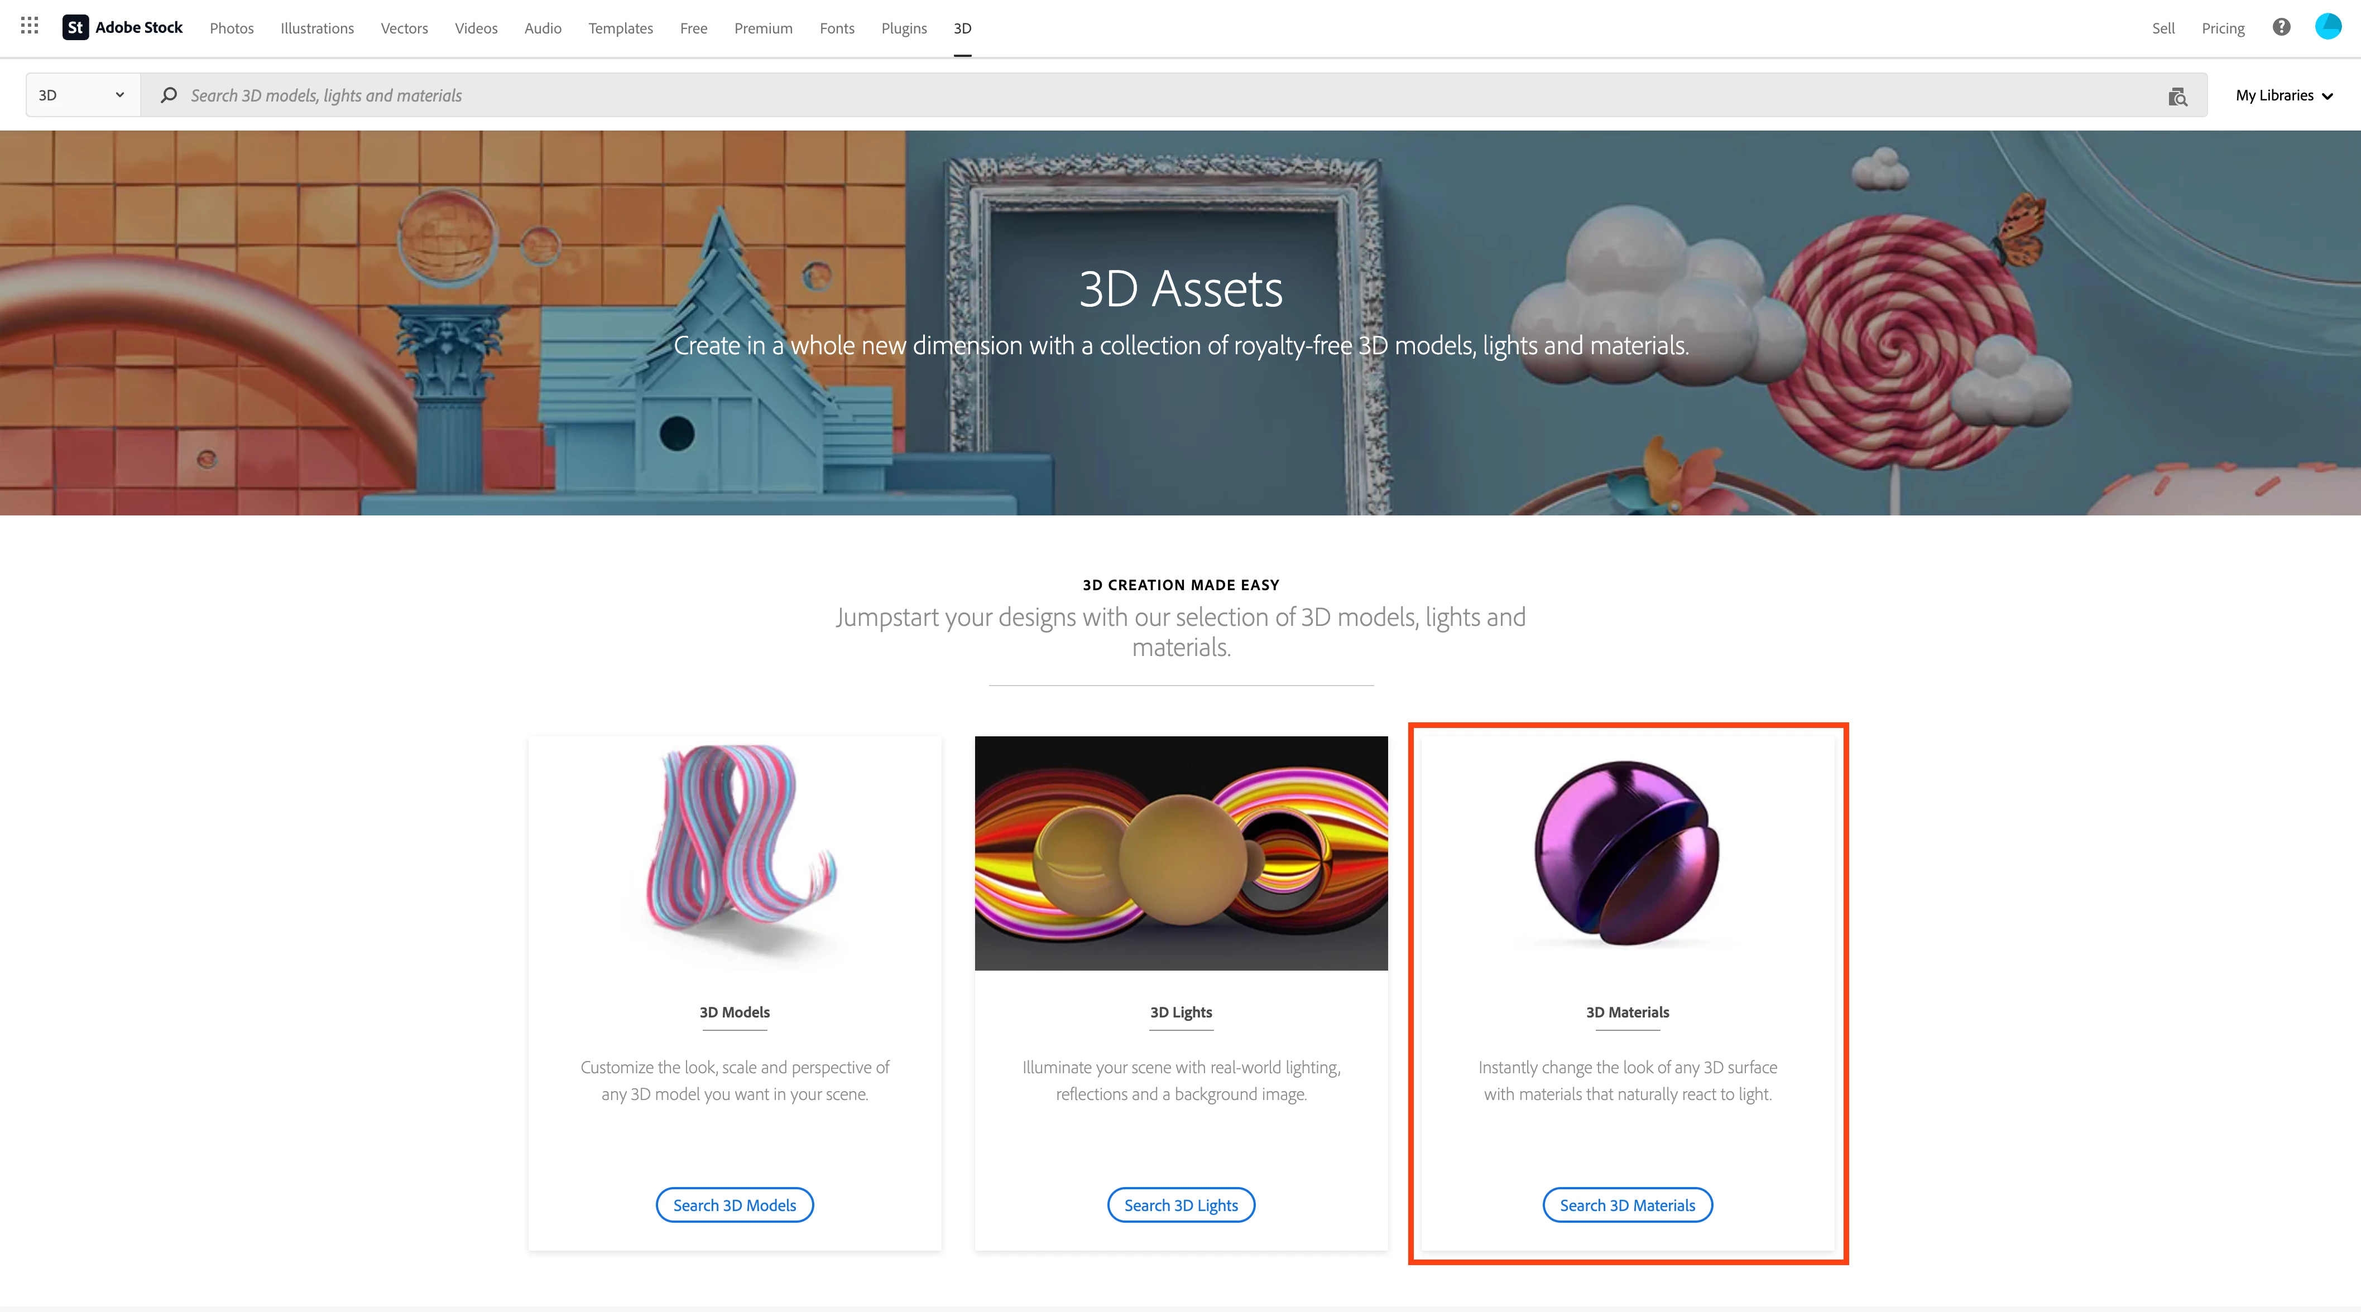Click the search magnifier icon
This screenshot has width=2361, height=1312.
(169, 95)
